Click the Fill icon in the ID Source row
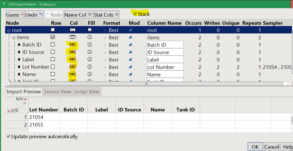 pyautogui.click(x=90, y=52)
